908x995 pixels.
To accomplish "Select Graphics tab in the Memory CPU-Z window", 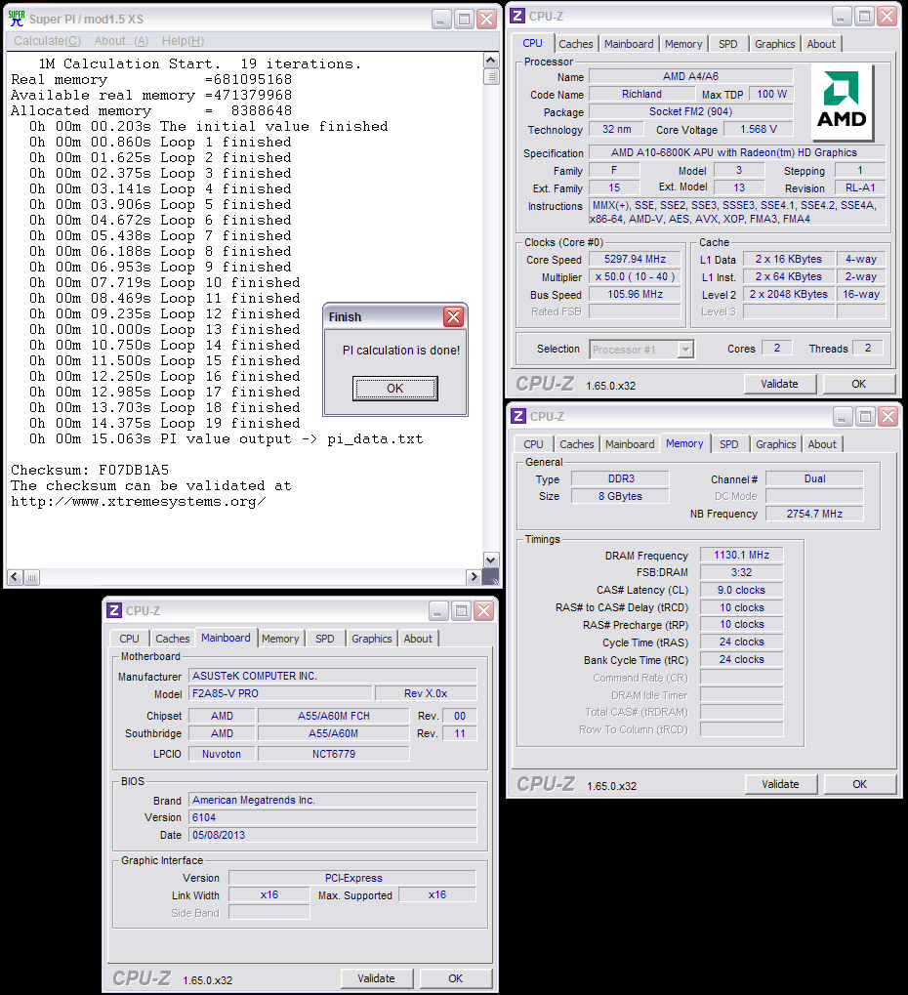I will pos(776,444).
